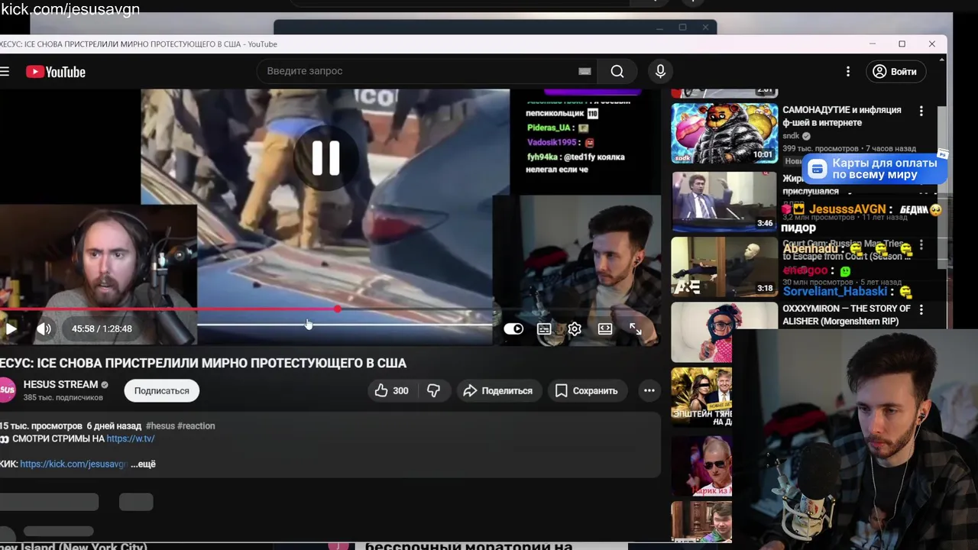Open player settings gear icon

coord(575,328)
